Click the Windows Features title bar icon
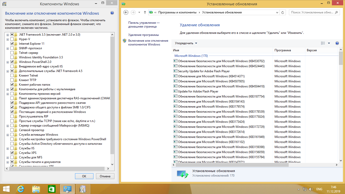Viewport: 345px width, 194px height. click(x=4, y=4)
